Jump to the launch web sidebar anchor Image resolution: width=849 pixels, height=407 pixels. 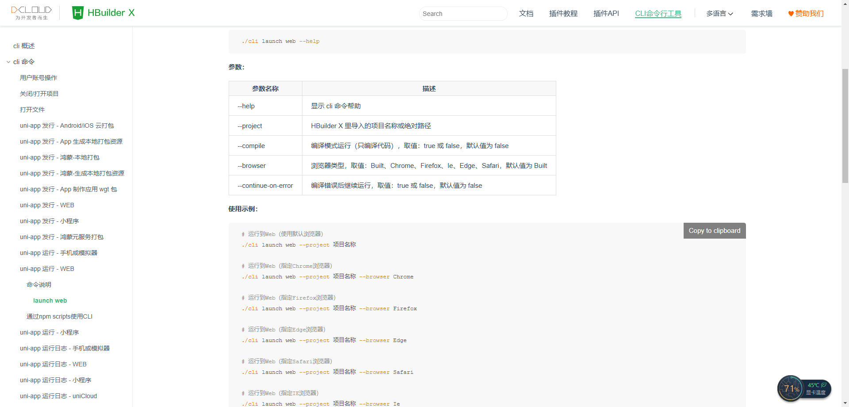tap(50, 300)
